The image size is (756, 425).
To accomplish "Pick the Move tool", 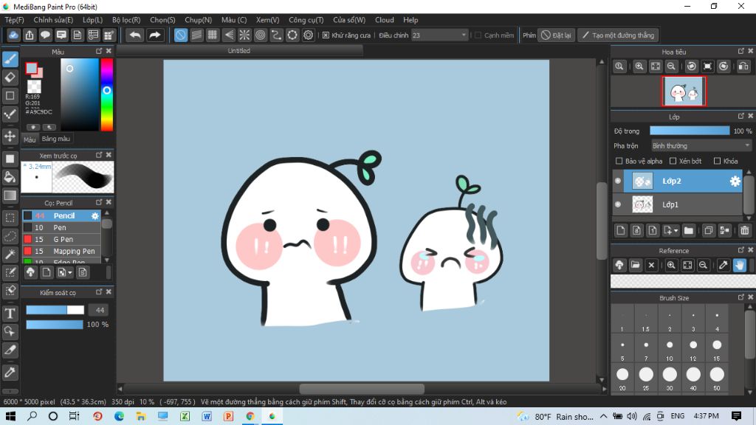I will (10, 136).
